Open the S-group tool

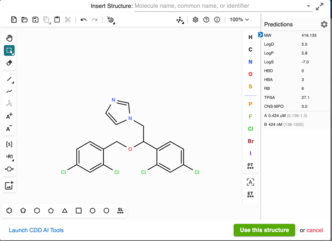(x=9, y=144)
